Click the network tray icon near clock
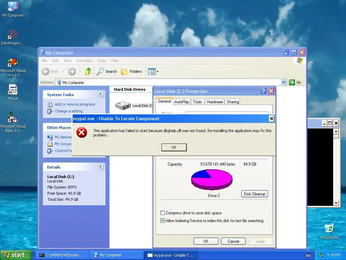 pyautogui.click(x=321, y=255)
